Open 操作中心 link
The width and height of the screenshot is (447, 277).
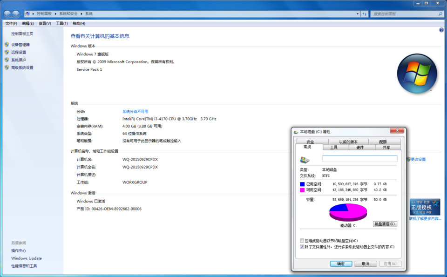click(x=19, y=250)
